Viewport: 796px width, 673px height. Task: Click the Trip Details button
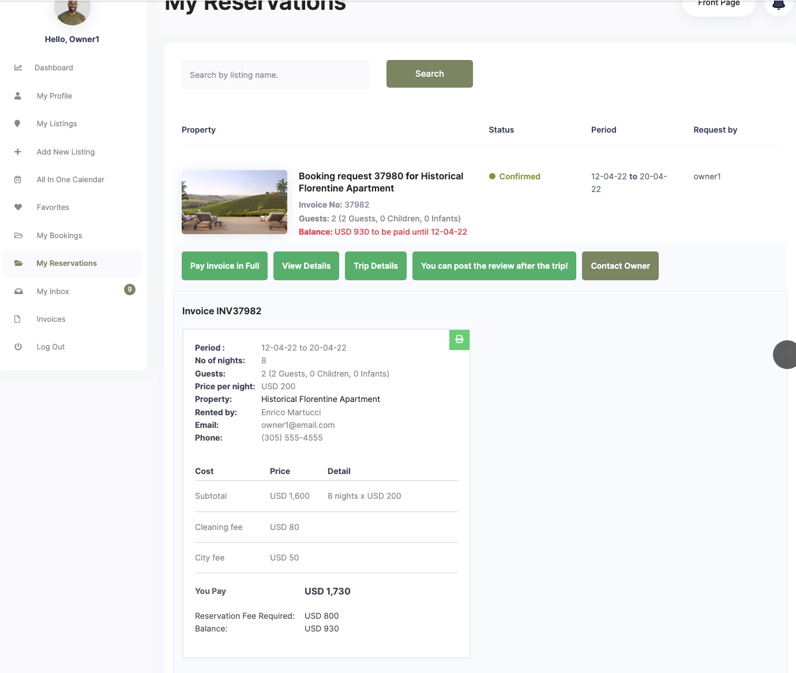click(376, 266)
